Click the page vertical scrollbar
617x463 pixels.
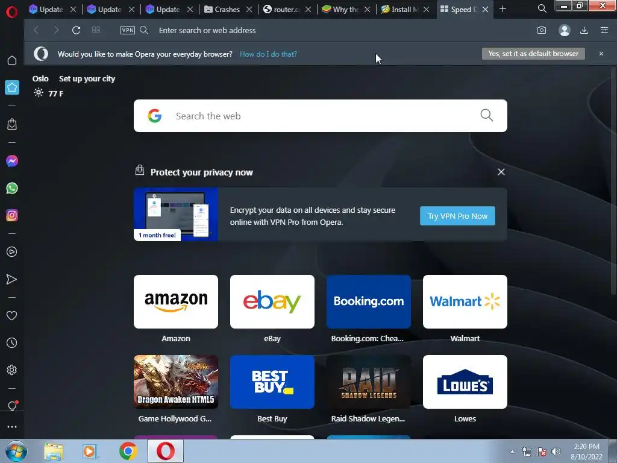613,181
